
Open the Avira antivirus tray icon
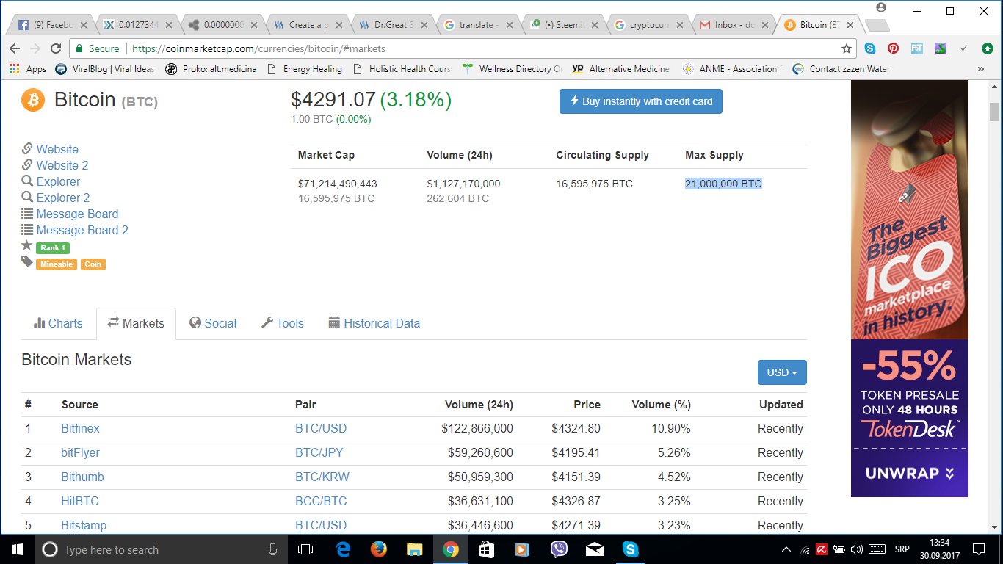[822, 549]
